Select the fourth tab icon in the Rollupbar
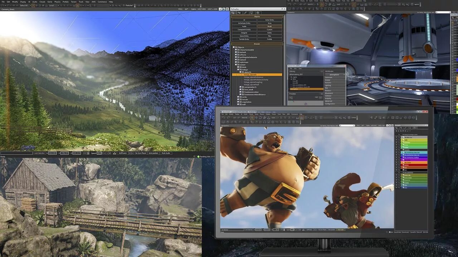Screen dimensions: 458x257 (x=252, y=13)
